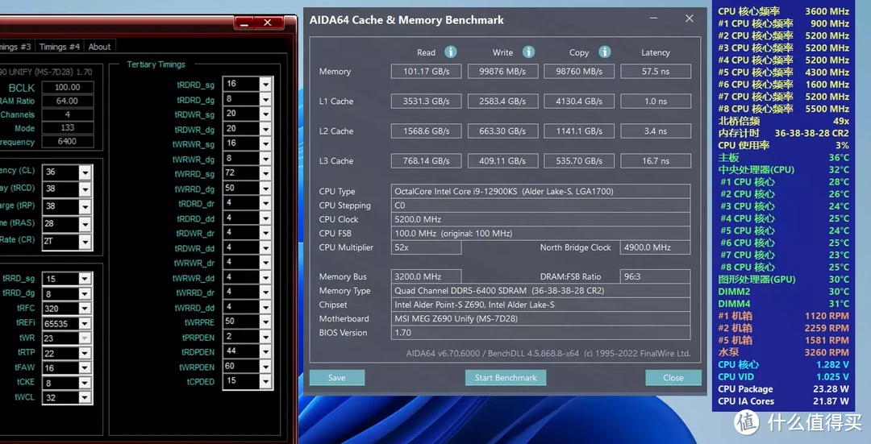Open the tRDRD_dr dropdown
The height and width of the screenshot is (444, 871).
[265, 202]
